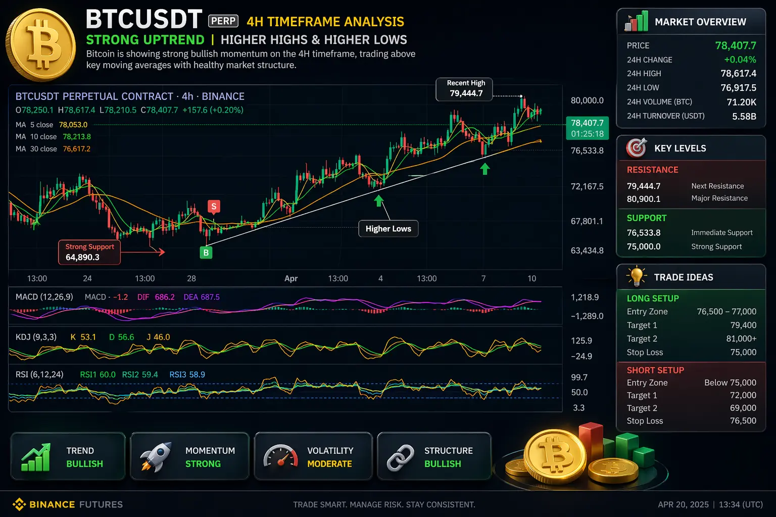This screenshot has height=517, width=776.
Task: Click the "APR 20, 2025 | 13:34 (UTC)" timestamp
Action: [x=710, y=504]
